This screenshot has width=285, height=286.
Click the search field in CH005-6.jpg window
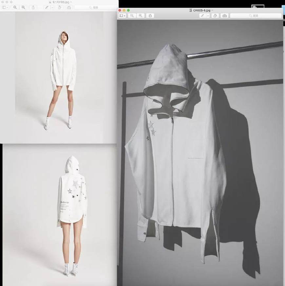point(256,16)
